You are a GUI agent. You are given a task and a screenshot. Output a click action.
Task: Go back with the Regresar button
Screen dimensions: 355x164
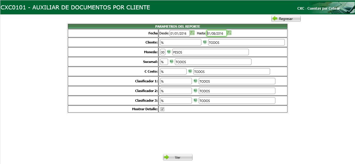286,19
